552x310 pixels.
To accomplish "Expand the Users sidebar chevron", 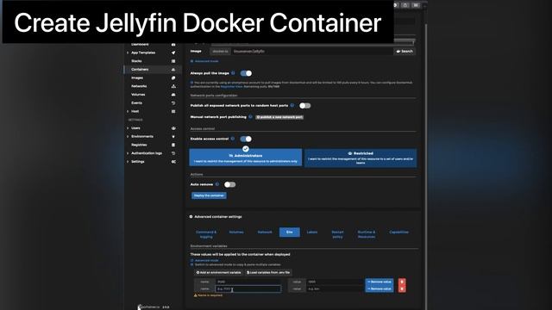I will coord(128,128).
